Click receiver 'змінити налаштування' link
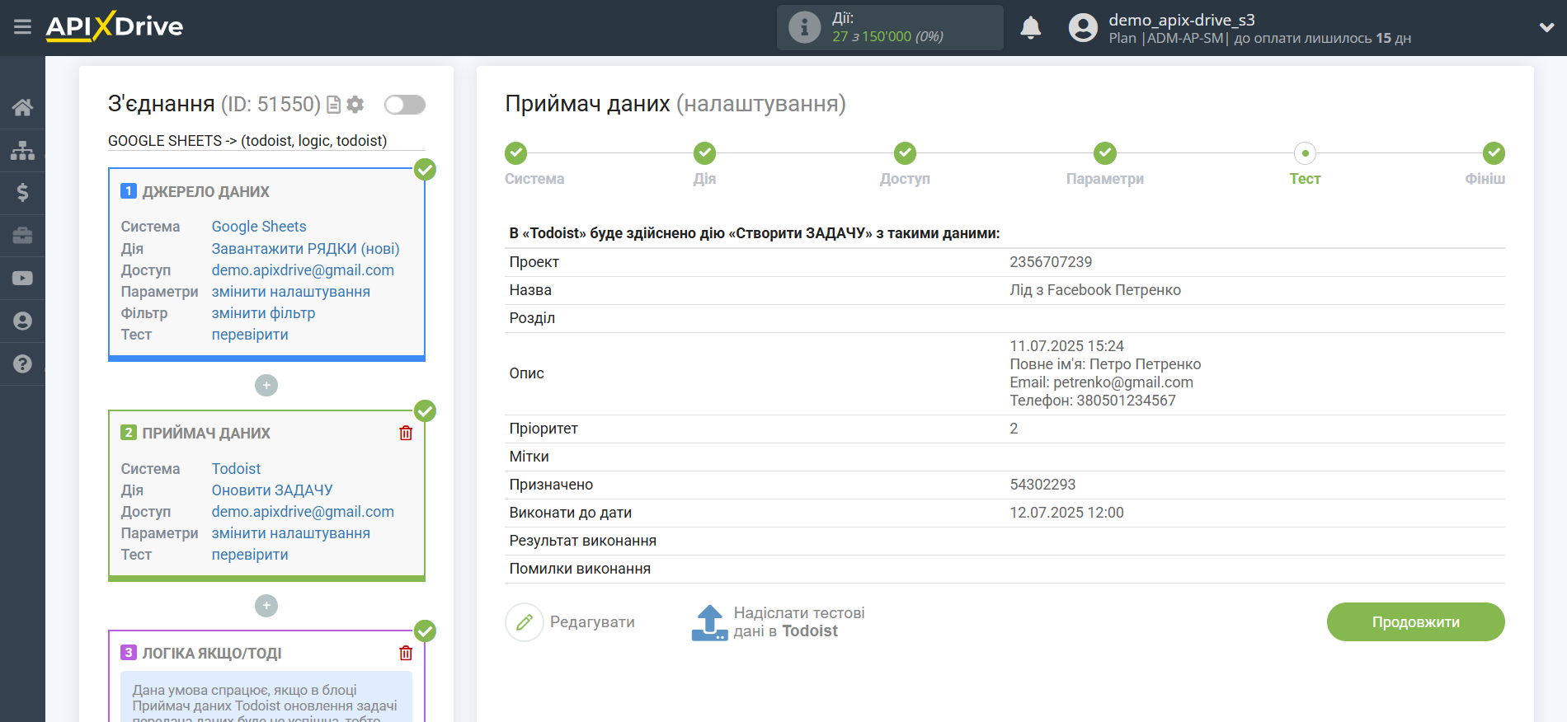The width and height of the screenshot is (1567, 722). (x=291, y=533)
